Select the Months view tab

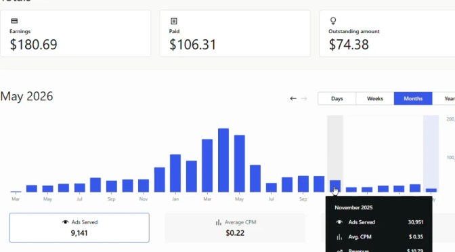[413, 99]
